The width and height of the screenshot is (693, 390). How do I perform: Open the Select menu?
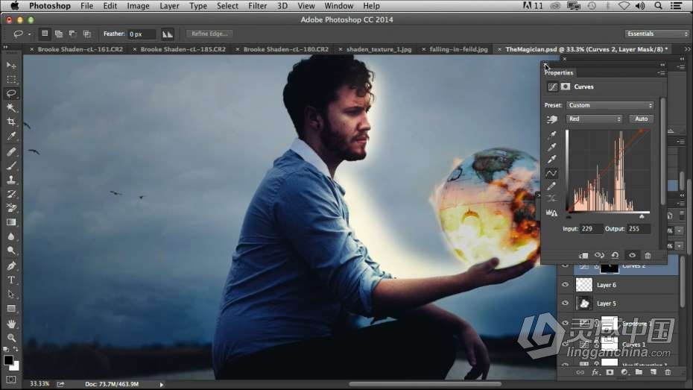(x=227, y=6)
